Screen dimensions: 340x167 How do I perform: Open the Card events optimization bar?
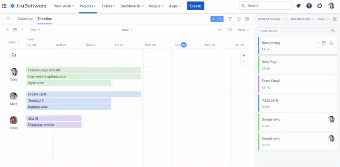pyautogui.click(x=83, y=77)
